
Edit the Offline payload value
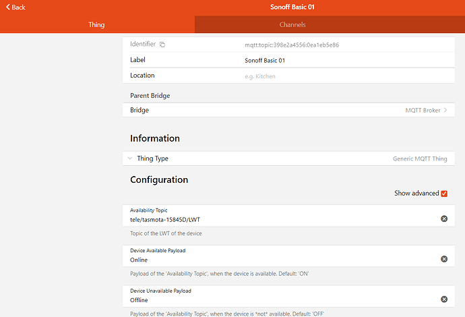(x=139, y=300)
